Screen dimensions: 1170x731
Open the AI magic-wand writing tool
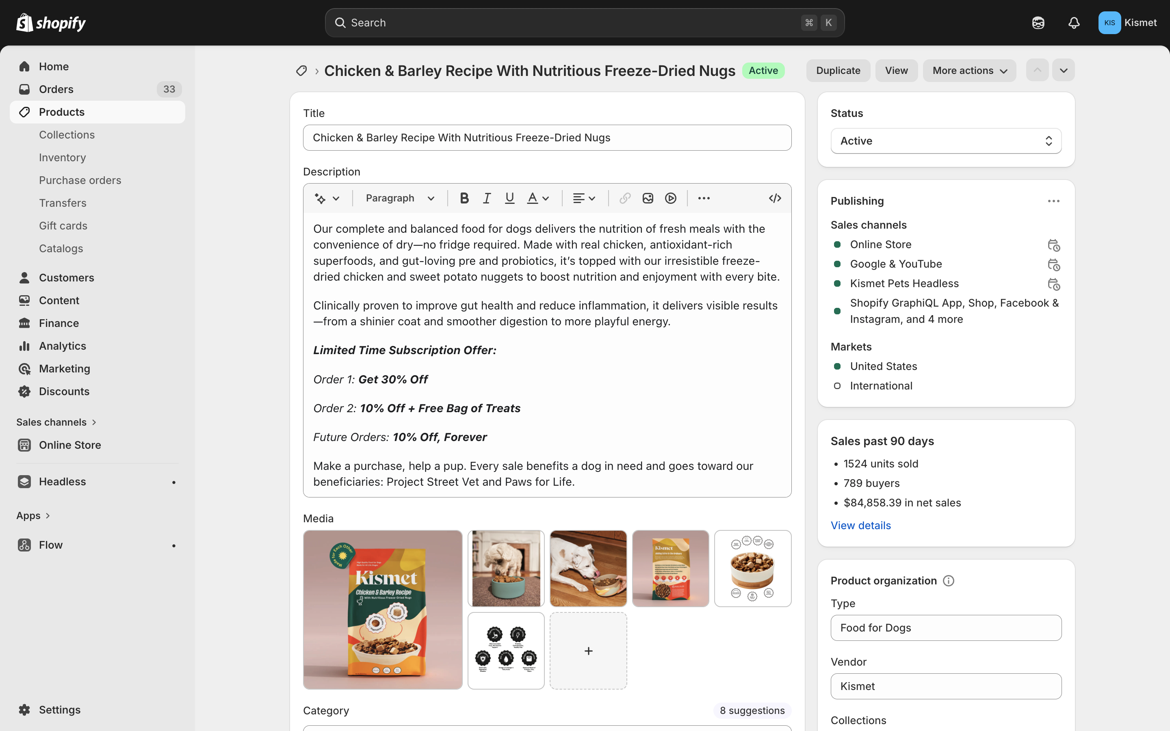click(x=321, y=198)
